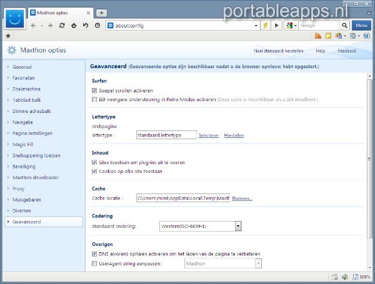Reload the page with refresh icon
Viewport: 375px width, 284px height.
[x=62, y=26]
